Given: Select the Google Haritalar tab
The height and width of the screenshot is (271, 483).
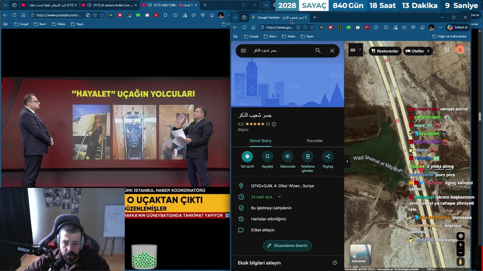Looking at the screenshot, I should (x=279, y=17).
